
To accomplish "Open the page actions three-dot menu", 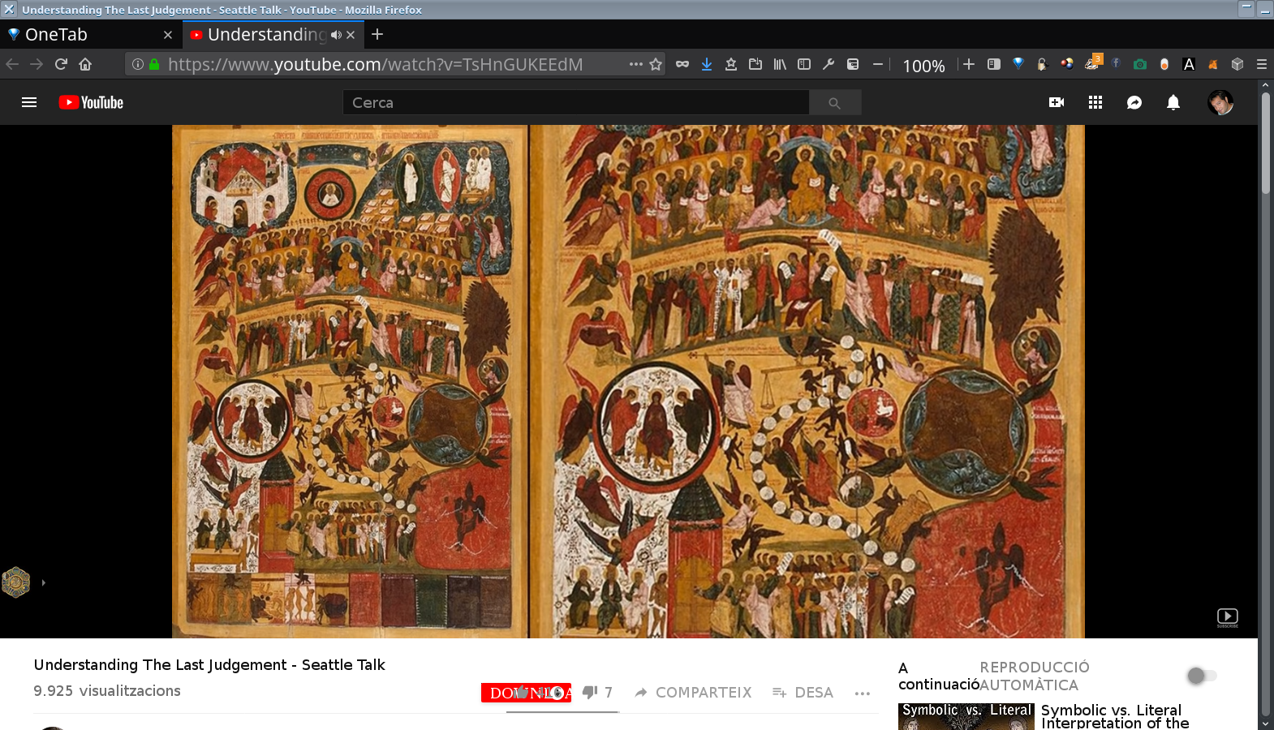I will [636, 64].
